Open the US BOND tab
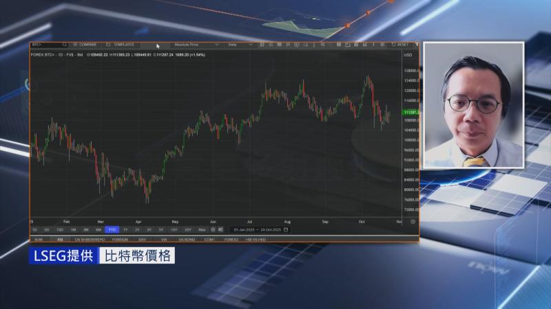The width and height of the screenshot is (551, 309). pos(186,240)
